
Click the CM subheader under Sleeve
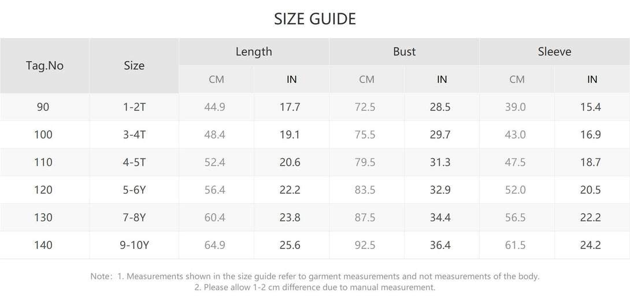click(517, 79)
